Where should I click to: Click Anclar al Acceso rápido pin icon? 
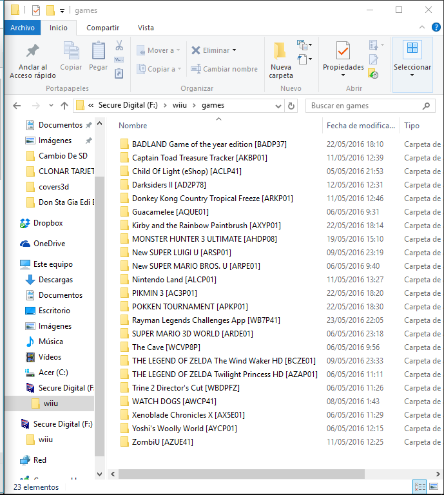(33, 50)
